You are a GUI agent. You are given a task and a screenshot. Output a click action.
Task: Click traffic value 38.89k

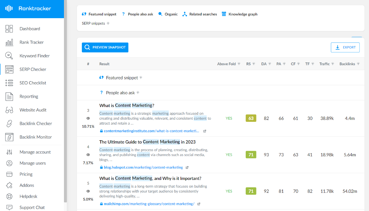(x=327, y=118)
